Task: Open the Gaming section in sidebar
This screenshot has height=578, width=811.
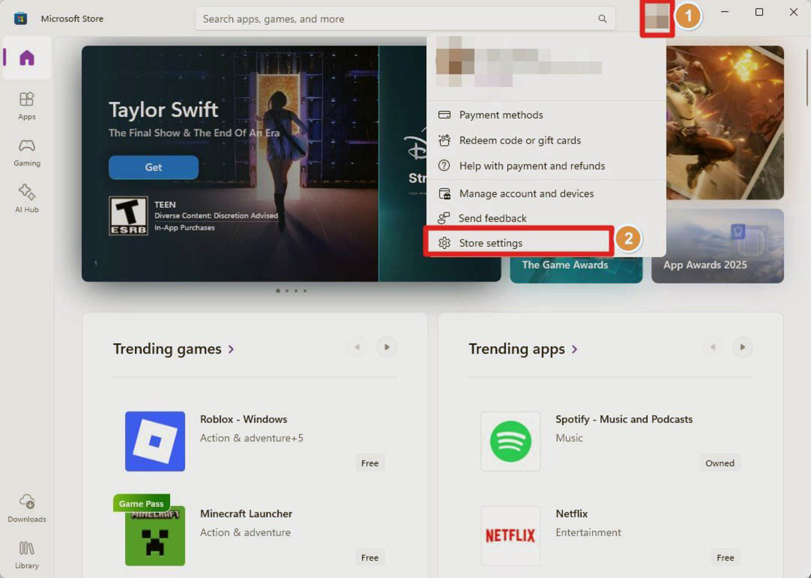Action: click(27, 152)
